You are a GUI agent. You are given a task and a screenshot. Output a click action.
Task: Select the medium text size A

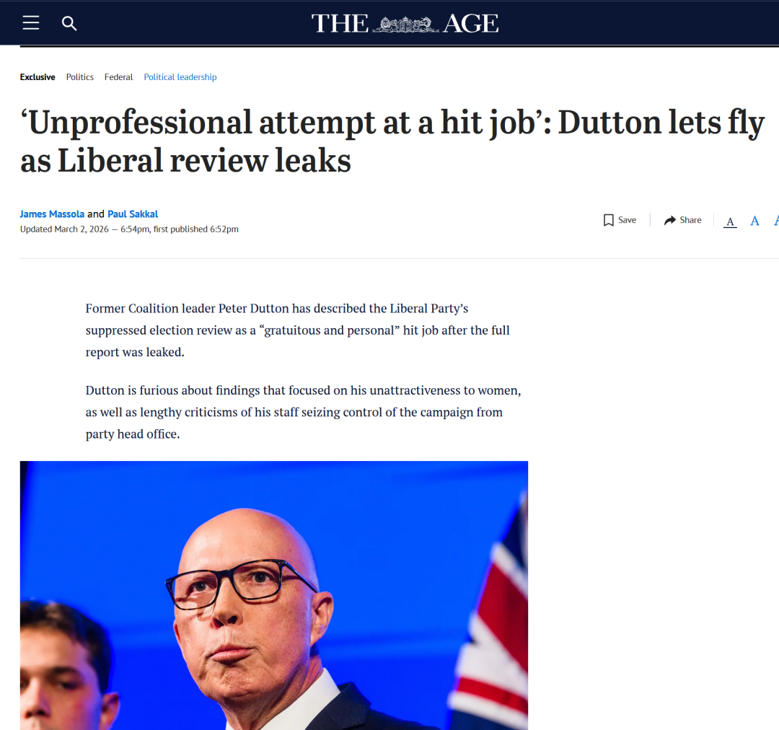click(754, 221)
